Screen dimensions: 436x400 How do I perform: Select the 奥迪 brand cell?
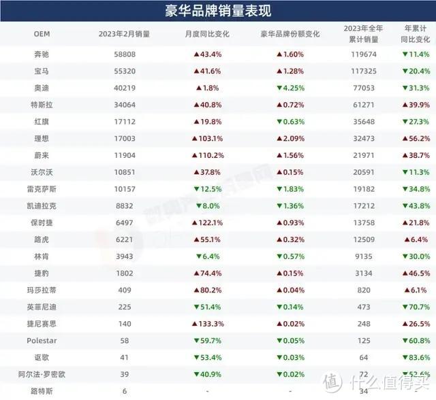coord(42,88)
